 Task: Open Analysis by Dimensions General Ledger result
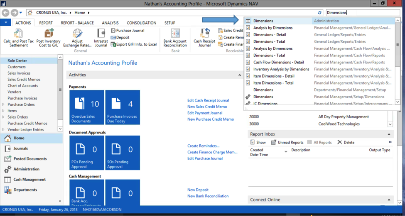click(319, 28)
